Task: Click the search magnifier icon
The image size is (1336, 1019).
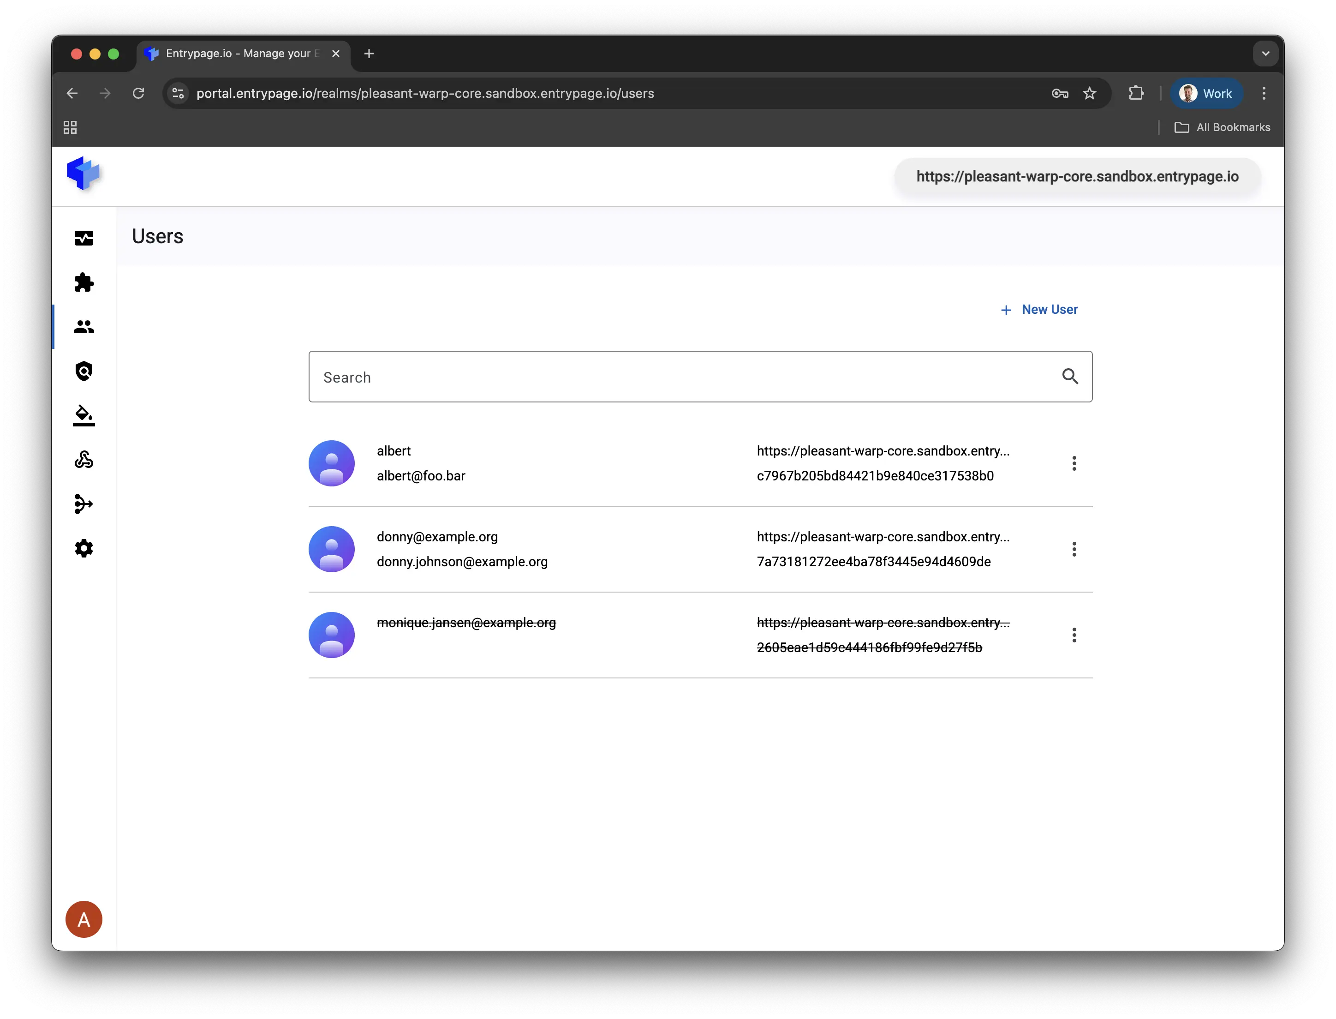Action: point(1070,377)
